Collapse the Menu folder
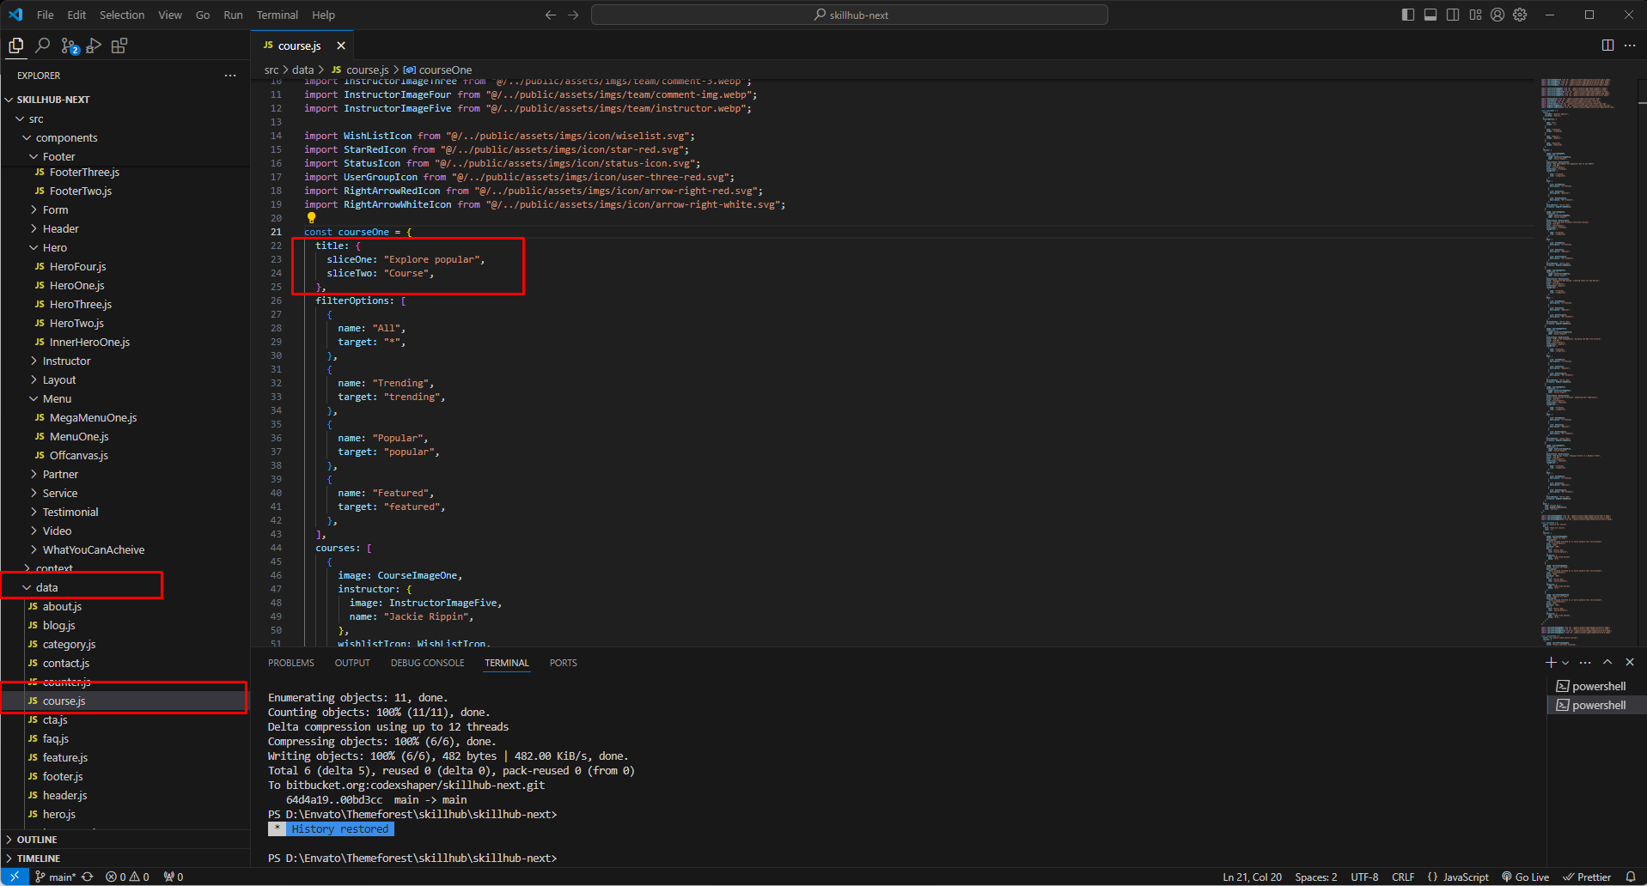The height and width of the screenshot is (886, 1647). tap(125, 398)
